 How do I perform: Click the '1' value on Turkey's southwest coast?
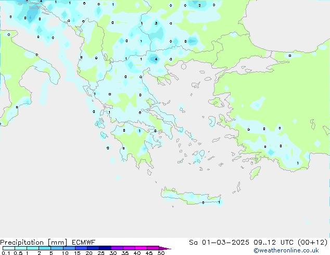298,163
